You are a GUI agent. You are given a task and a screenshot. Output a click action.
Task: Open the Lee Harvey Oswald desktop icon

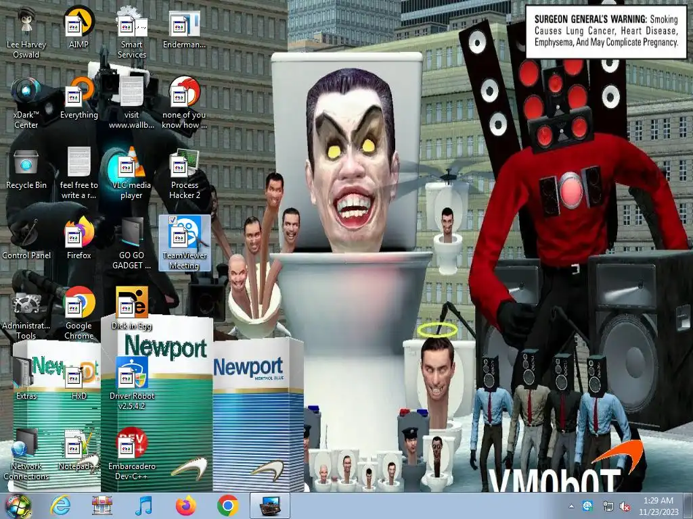pyautogui.click(x=26, y=33)
